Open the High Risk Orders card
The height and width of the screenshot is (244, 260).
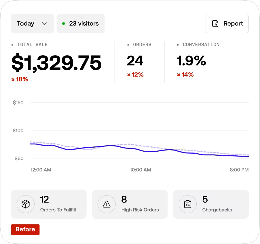130,204
